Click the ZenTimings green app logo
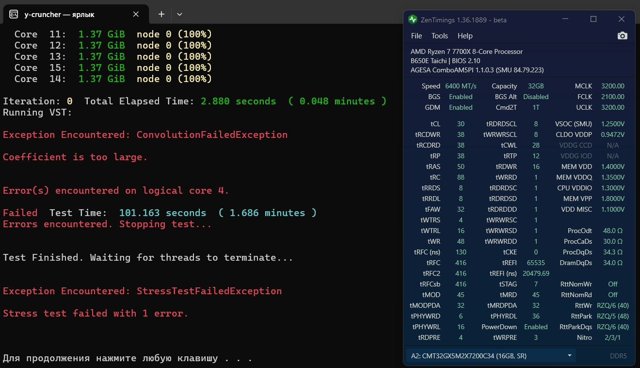 tap(413, 19)
